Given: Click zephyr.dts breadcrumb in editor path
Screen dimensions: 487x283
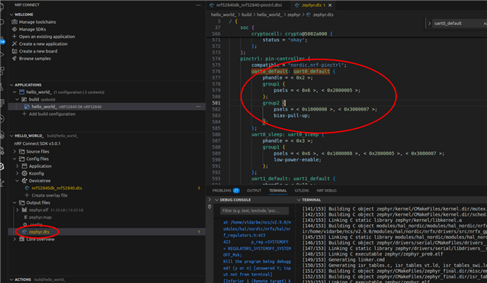Looking at the screenshot, I should point(323,14).
